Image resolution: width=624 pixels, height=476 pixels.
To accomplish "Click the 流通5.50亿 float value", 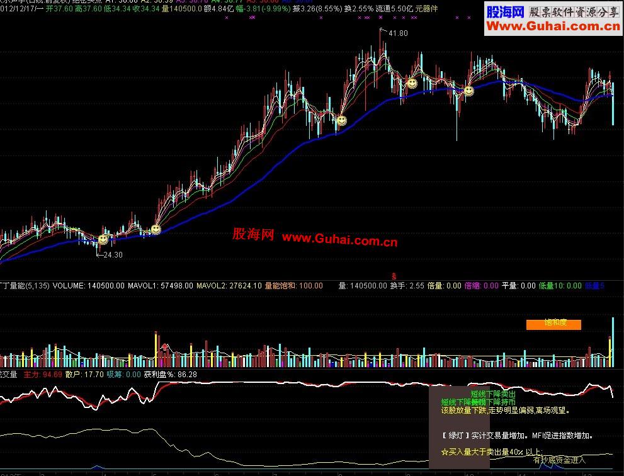I will pyautogui.click(x=394, y=8).
